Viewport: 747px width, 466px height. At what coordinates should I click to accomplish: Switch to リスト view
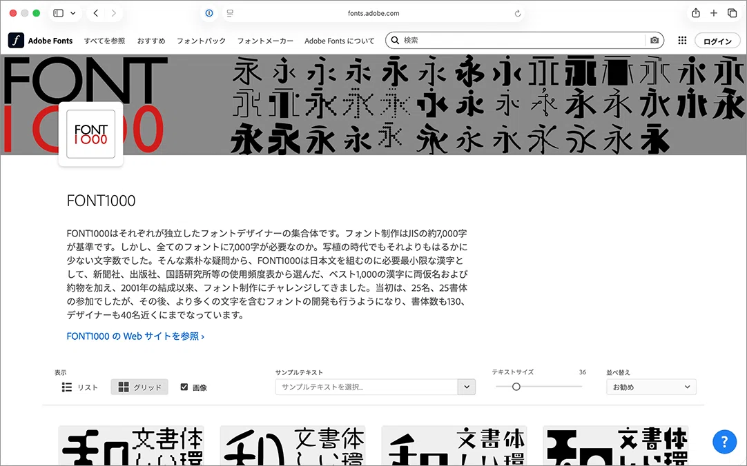coord(79,387)
